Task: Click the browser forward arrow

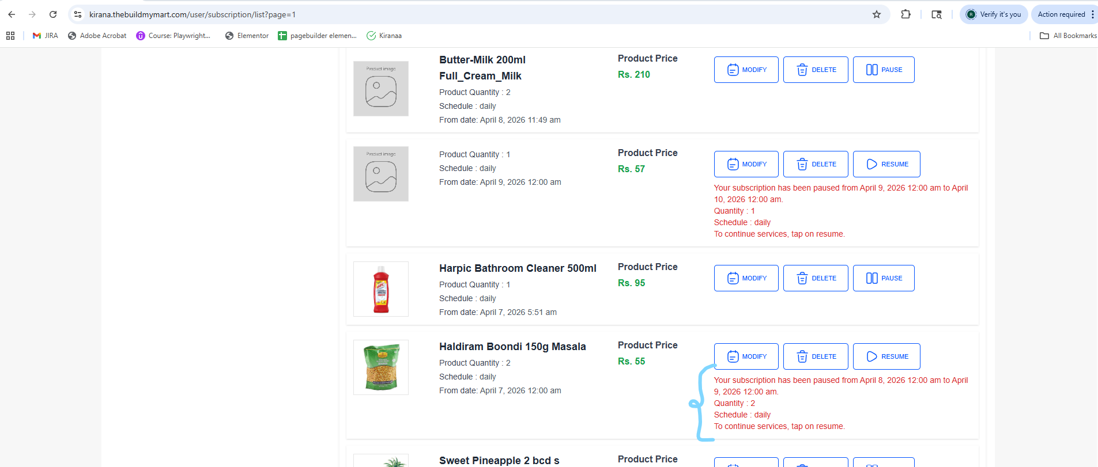Action: 32,14
